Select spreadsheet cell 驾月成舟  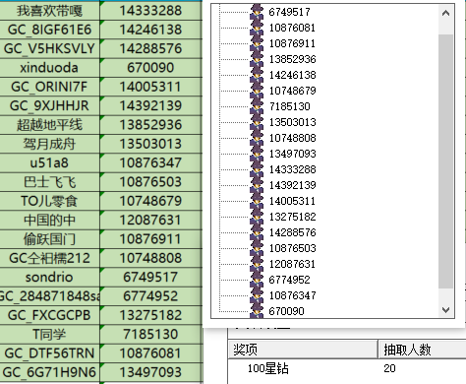(49, 144)
